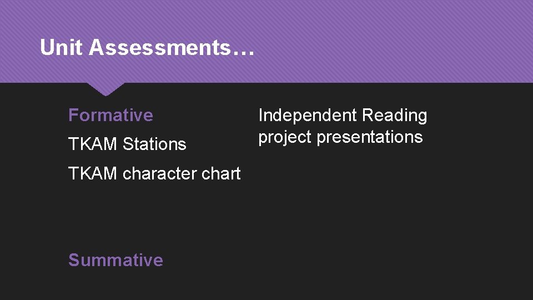533x300 pixels.
Task: Click the word 'Assessments' in the title
Action: tap(158, 48)
